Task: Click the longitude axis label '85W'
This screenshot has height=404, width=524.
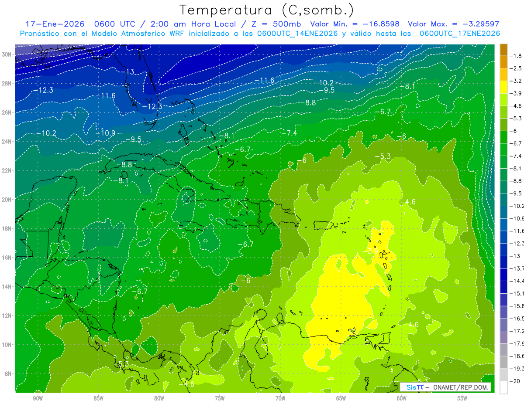Action: pos(99,399)
